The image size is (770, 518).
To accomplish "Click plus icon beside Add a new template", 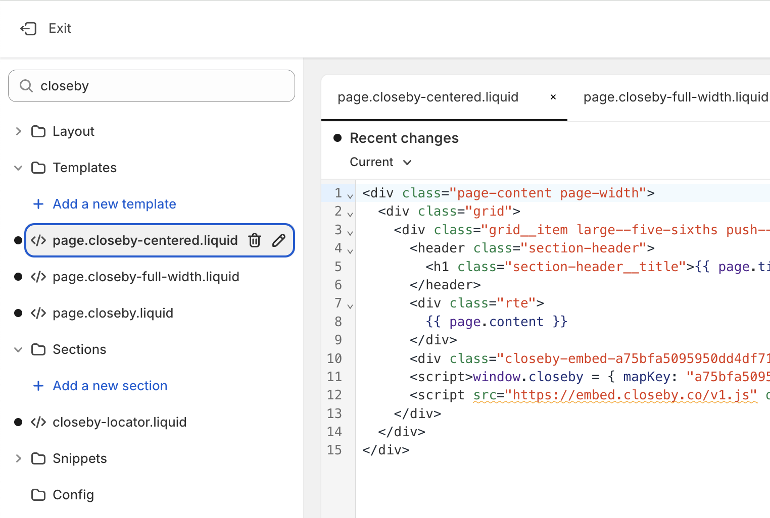I will point(38,204).
